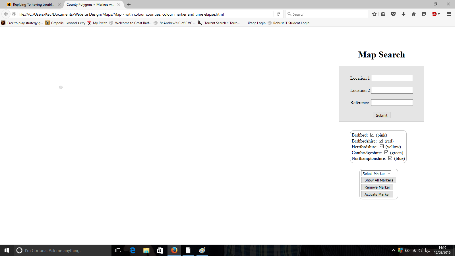The width and height of the screenshot is (455, 256).
Task: Open a new browser tab
Action: 129,5
